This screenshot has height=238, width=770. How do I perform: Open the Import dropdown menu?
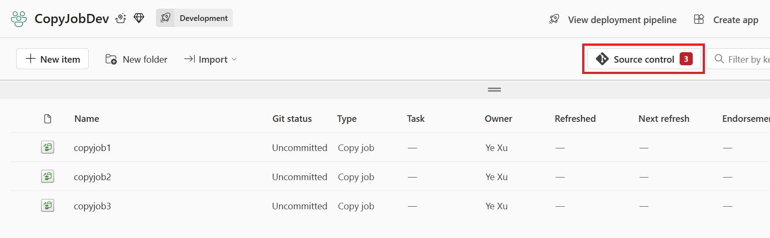pyautogui.click(x=211, y=59)
